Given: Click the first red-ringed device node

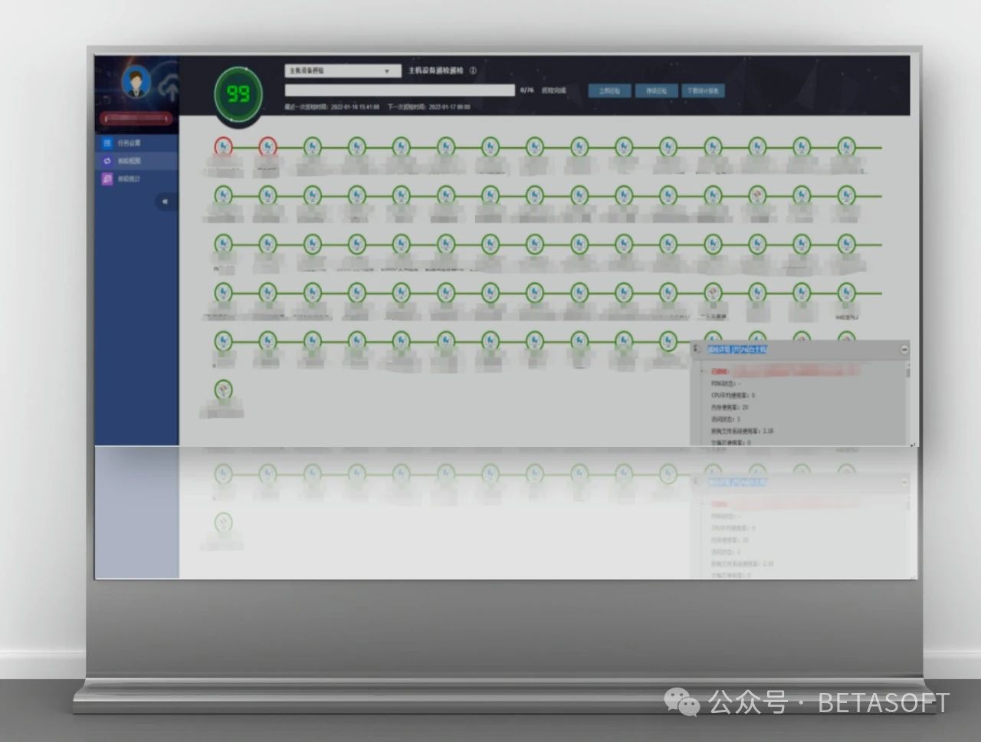Looking at the screenshot, I should click(x=223, y=146).
